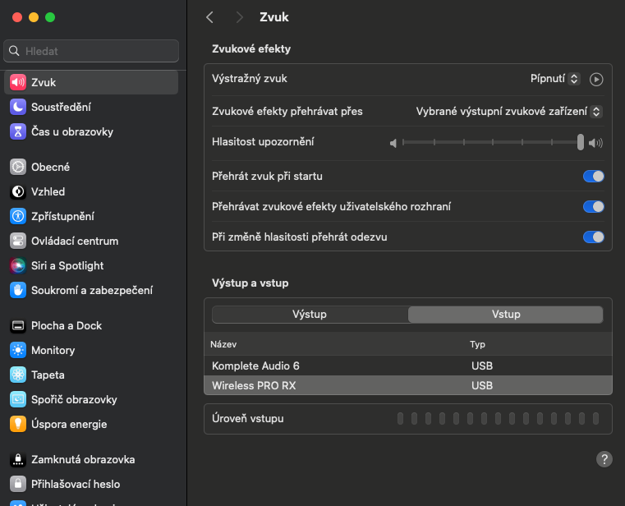The image size is (625, 506).
Task: Switch to the Výstup tab
Action: 310,315
